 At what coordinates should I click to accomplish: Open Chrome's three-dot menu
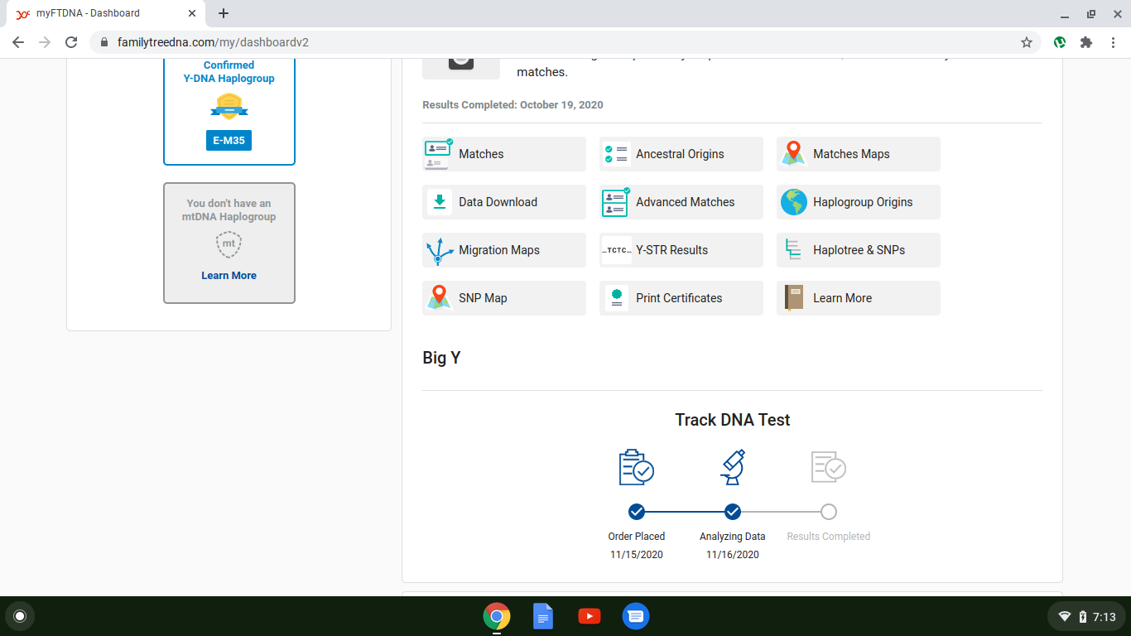[x=1113, y=42]
